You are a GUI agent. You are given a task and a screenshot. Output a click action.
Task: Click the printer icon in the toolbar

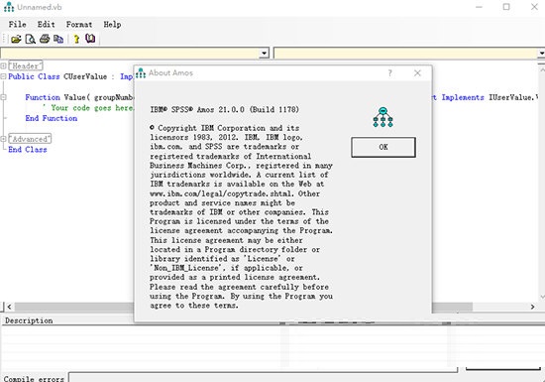45,39
